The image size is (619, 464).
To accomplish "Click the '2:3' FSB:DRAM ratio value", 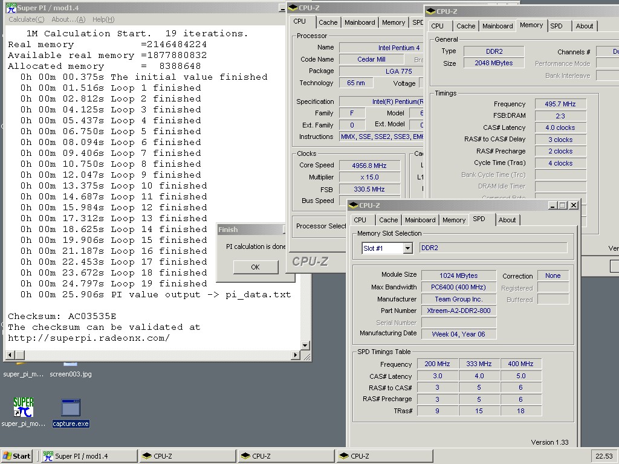I will coord(560,115).
